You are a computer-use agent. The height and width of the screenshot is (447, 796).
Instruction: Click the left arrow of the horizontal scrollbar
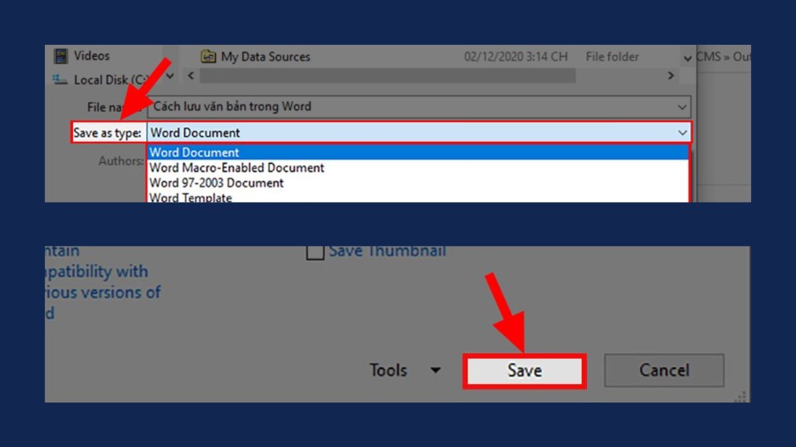pyautogui.click(x=191, y=75)
